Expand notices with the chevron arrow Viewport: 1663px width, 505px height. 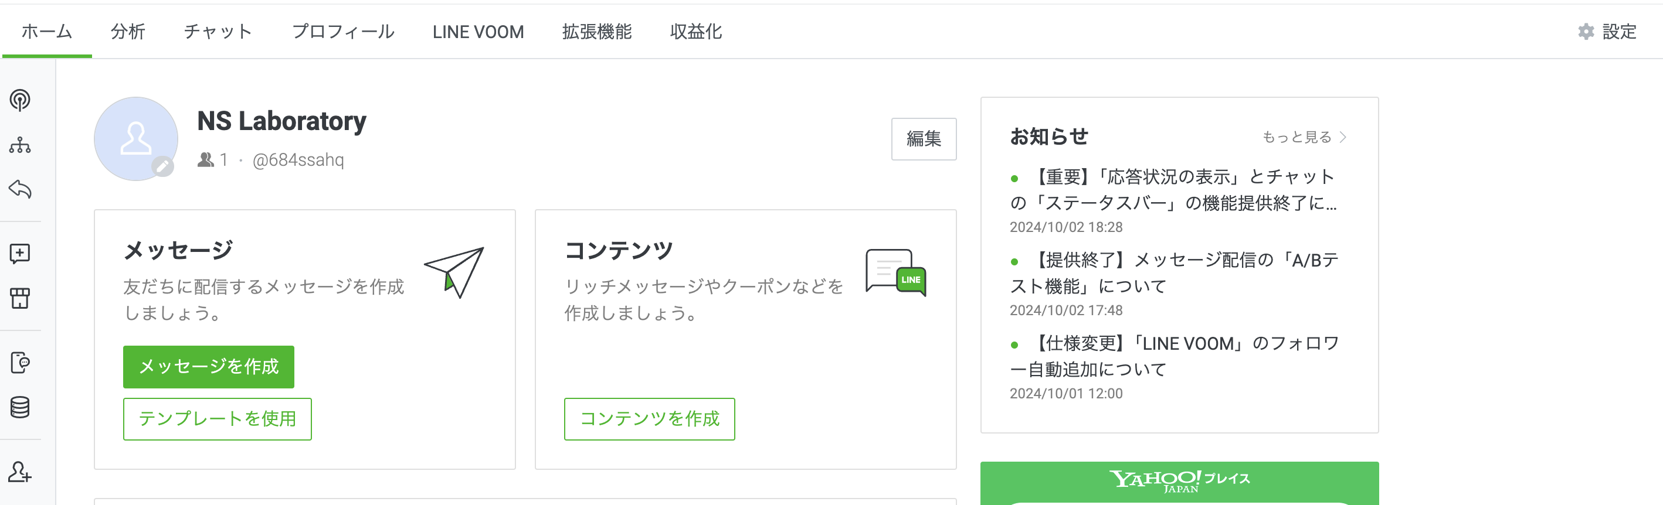(1343, 137)
